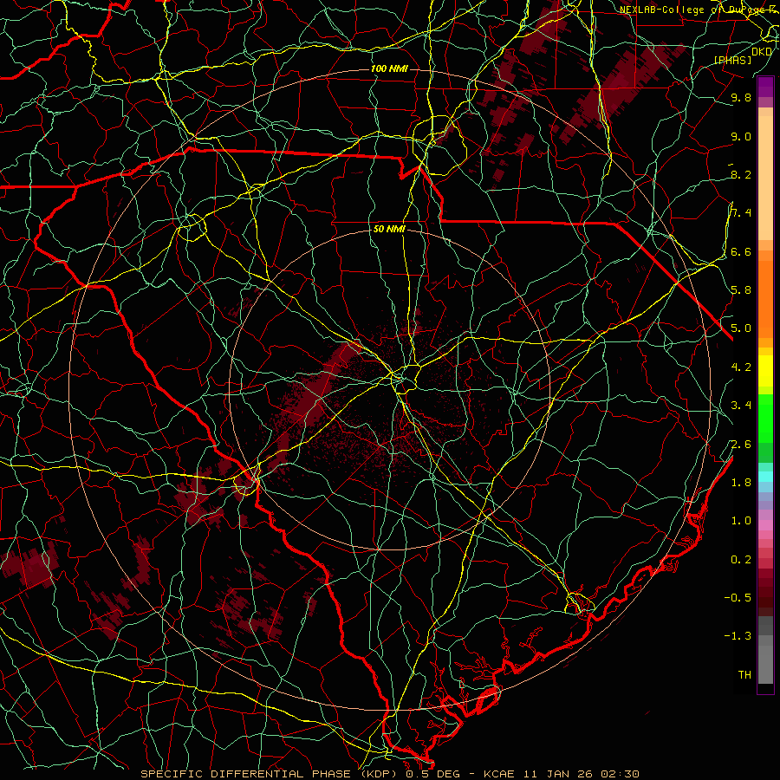
Task: Click the TH label on the color scale
Action: [x=744, y=674]
